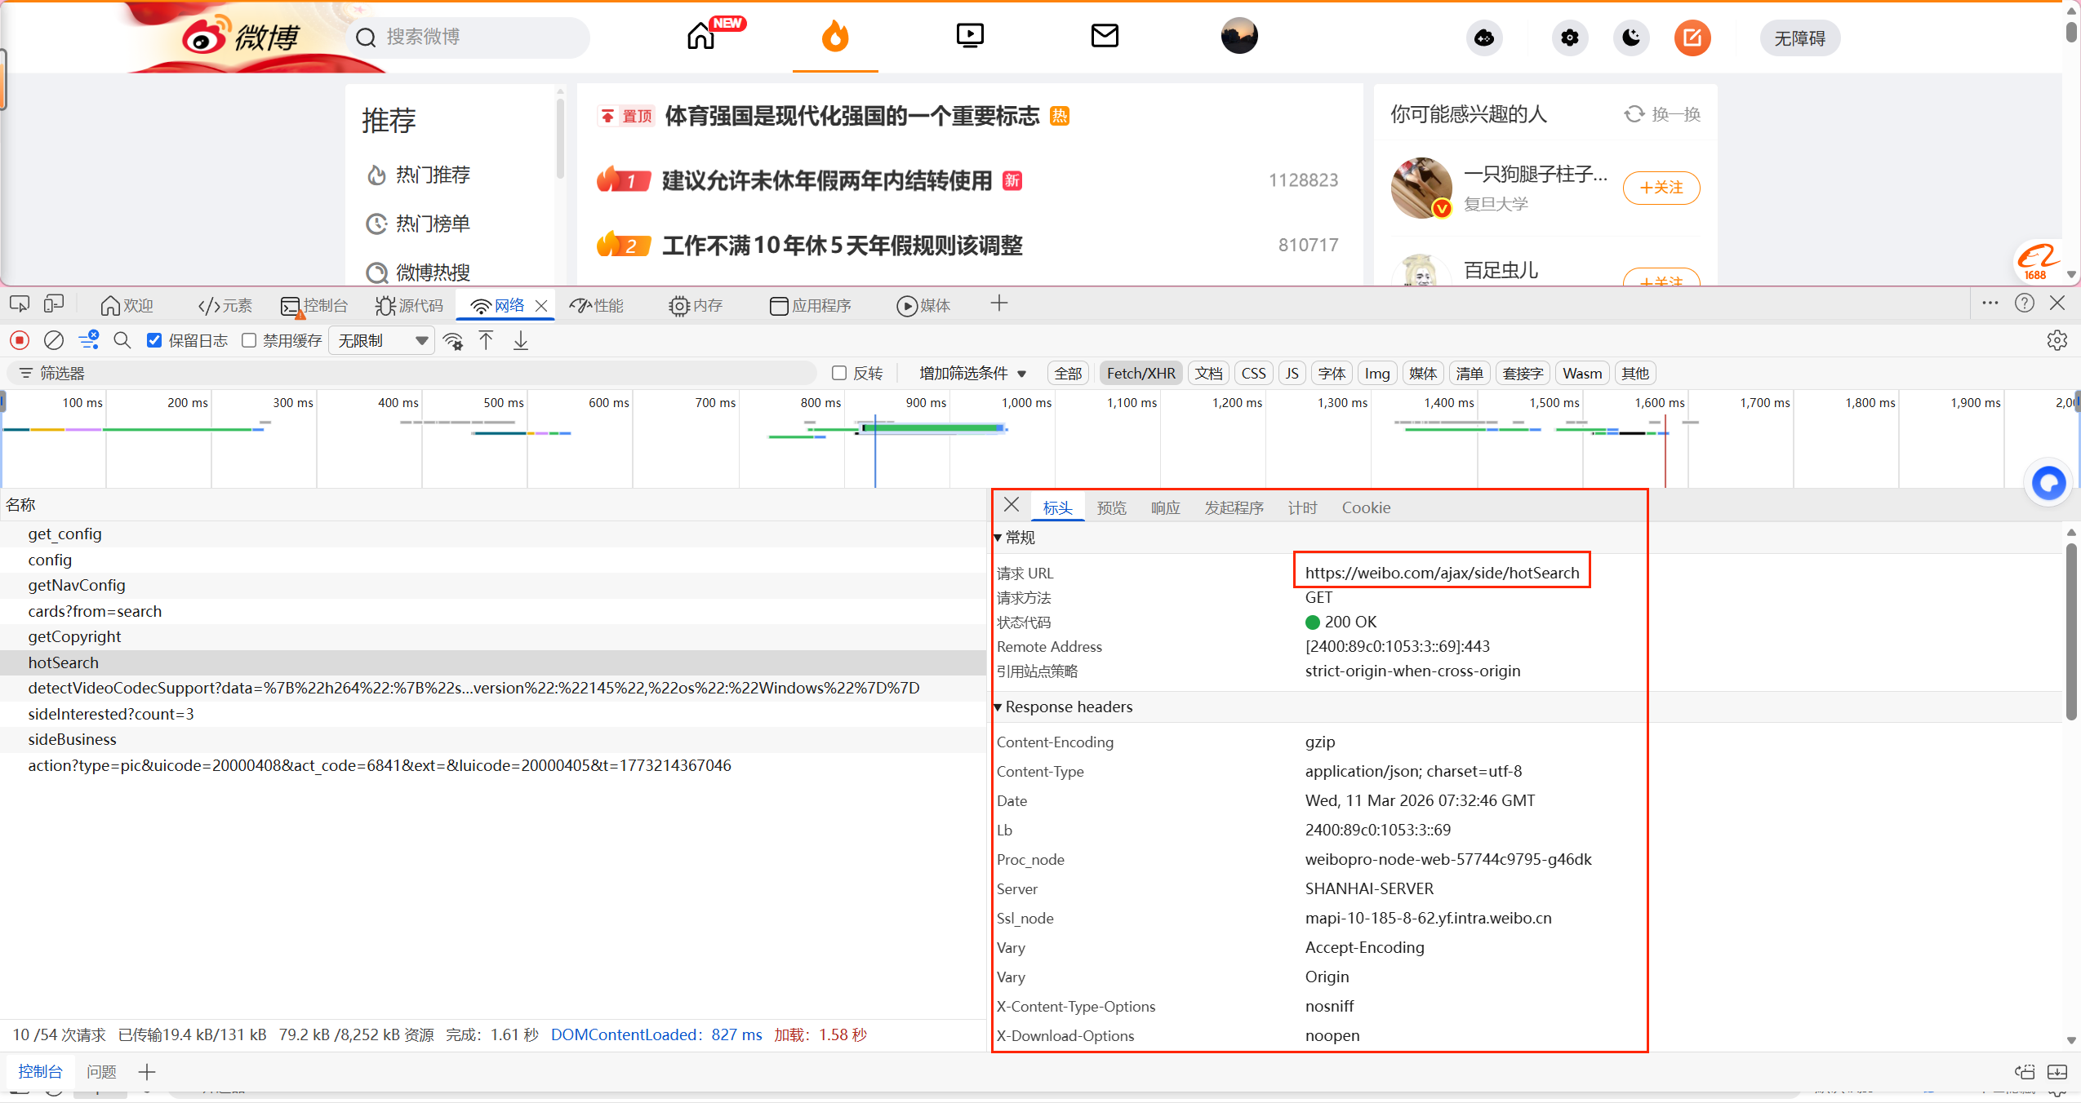Open the network search magnifier icon
2081x1103 pixels.
(x=122, y=340)
